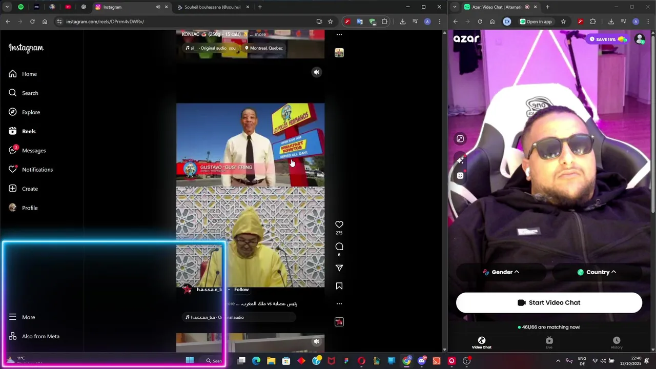The image size is (656, 369).
Task: Open the Azar face filter icon
Action: [x=460, y=176]
